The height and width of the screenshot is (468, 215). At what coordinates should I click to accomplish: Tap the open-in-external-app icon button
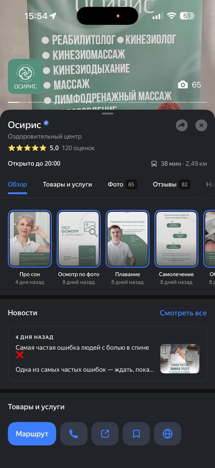(x=105, y=434)
